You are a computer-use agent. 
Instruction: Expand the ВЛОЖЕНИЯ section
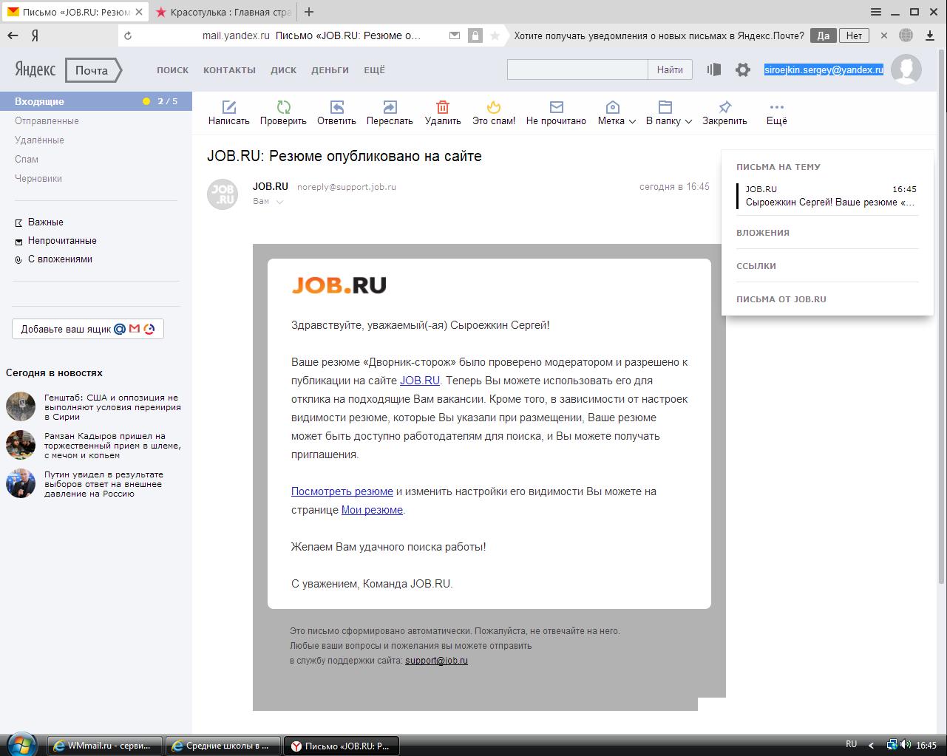[x=763, y=233]
